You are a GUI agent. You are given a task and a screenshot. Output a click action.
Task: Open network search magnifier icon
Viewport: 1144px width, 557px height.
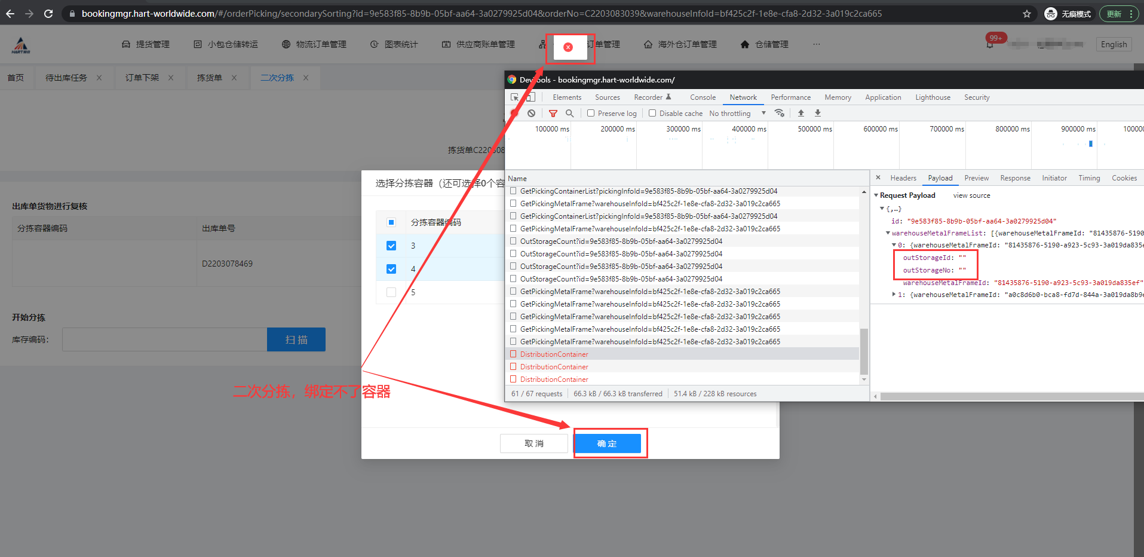pyautogui.click(x=569, y=113)
